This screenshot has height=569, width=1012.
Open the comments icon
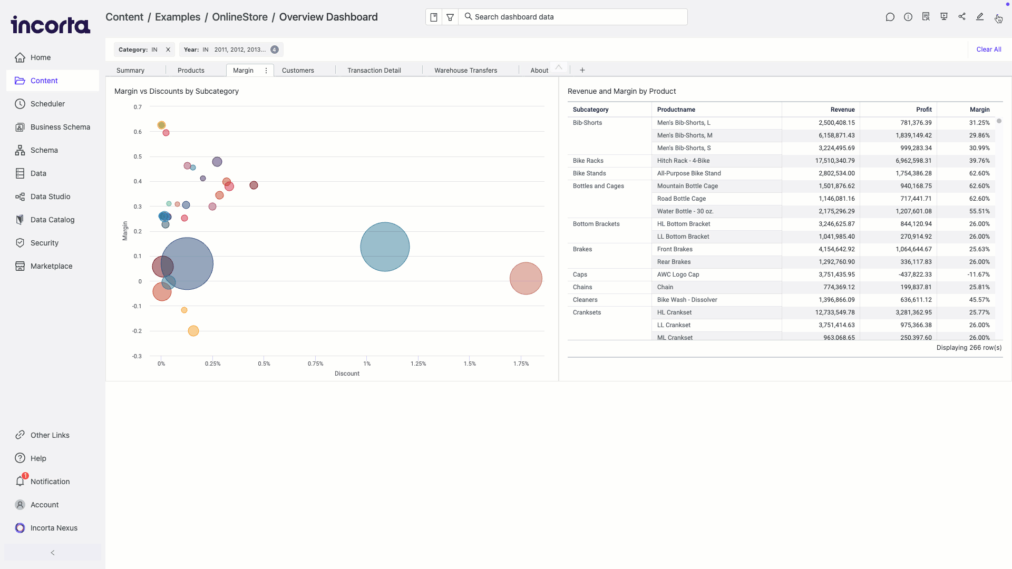pos(890,17)
